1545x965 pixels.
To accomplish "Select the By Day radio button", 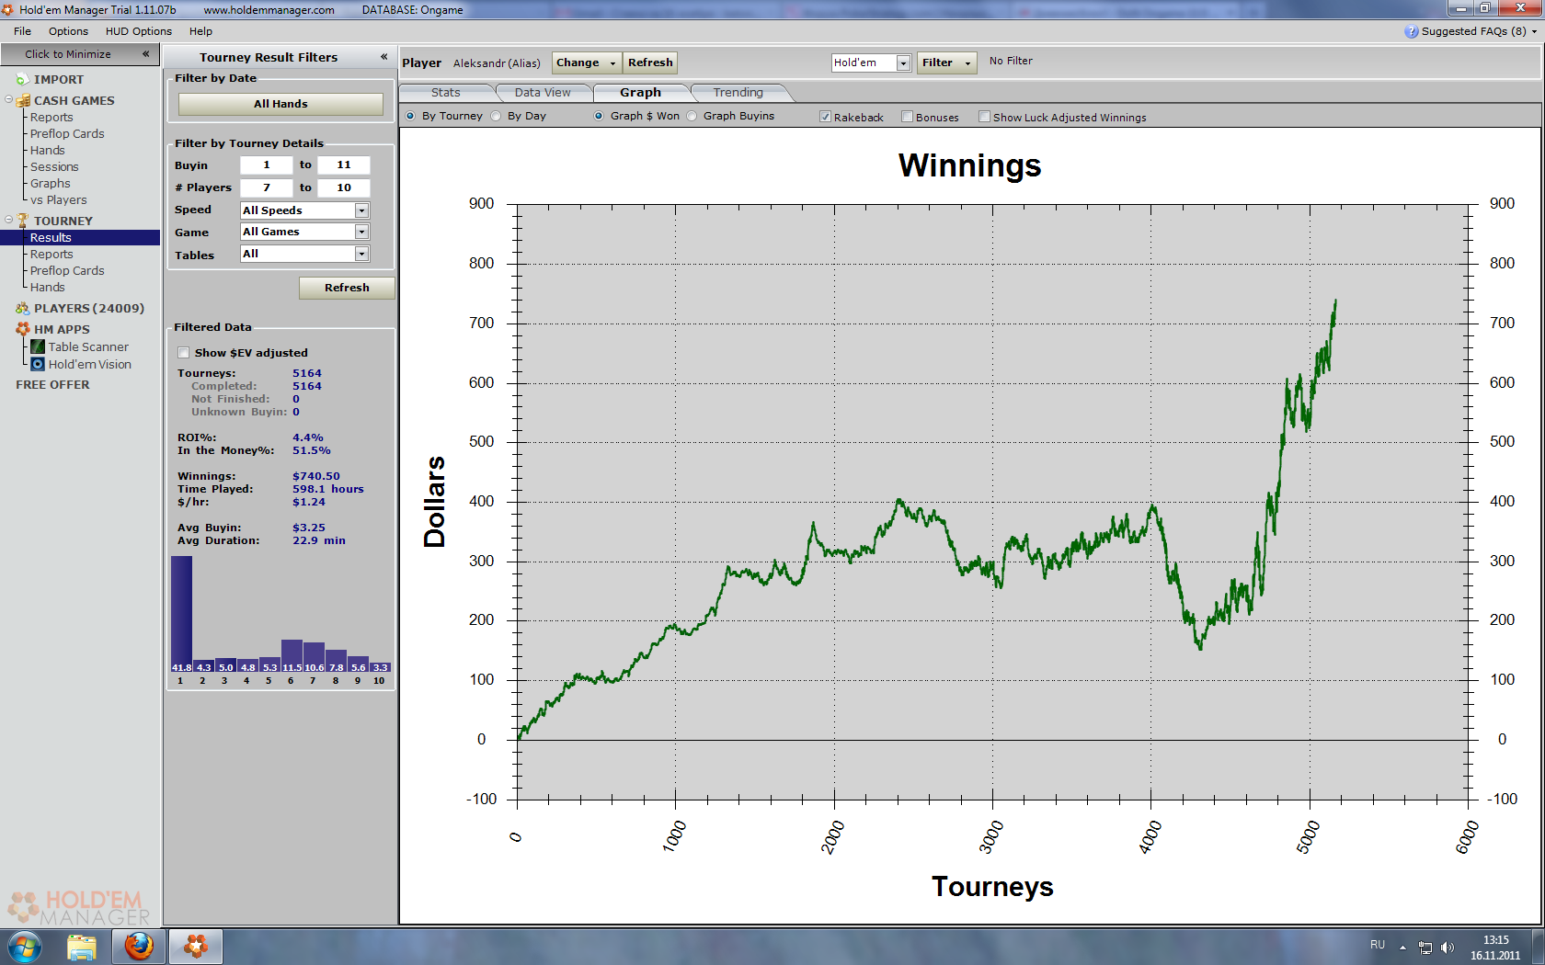I will point(497,116).
